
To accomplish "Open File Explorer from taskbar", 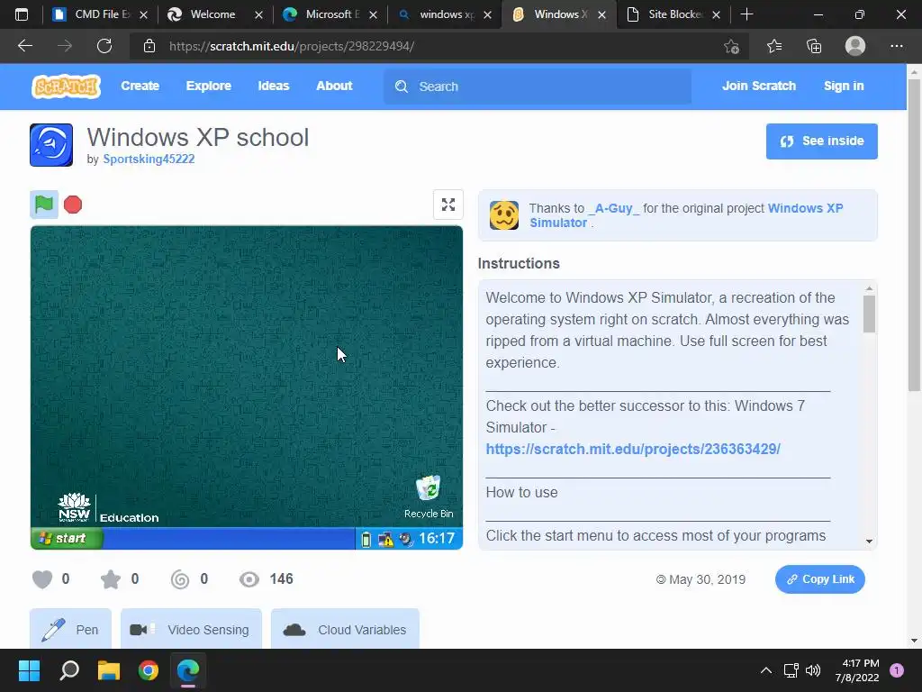I will coord(109,670).
